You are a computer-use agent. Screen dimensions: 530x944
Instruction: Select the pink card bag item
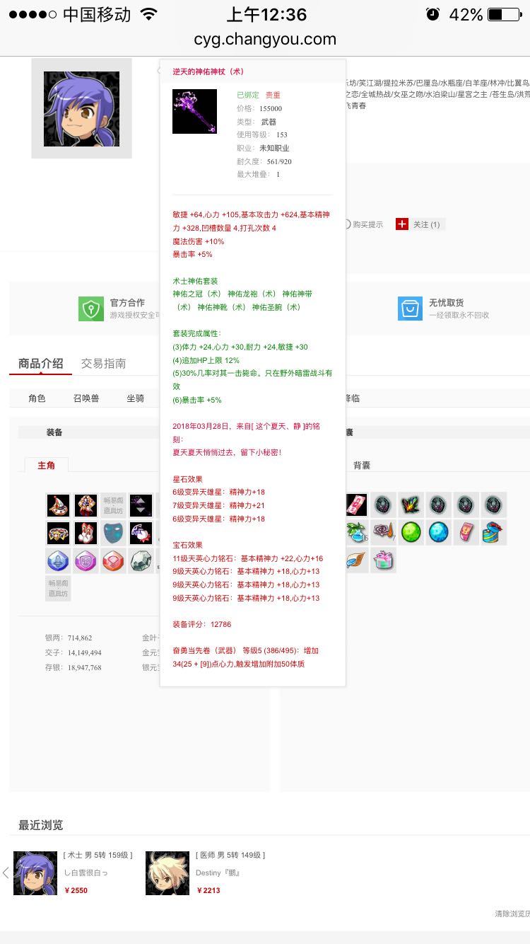(356, 505)
